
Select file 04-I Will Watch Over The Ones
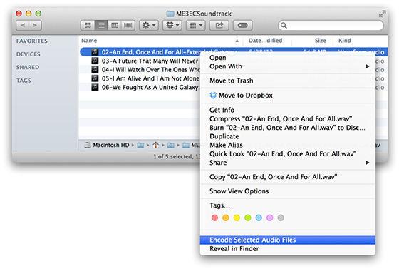(151, 69)
